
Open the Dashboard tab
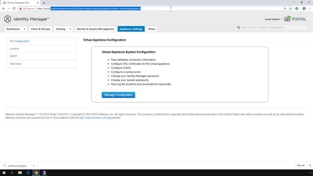click(x=13, y=29)
